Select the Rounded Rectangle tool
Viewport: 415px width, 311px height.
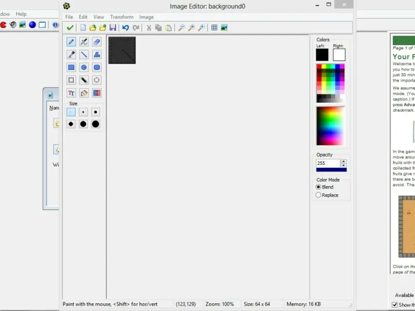pyautogui.click(x=96, y=67)
